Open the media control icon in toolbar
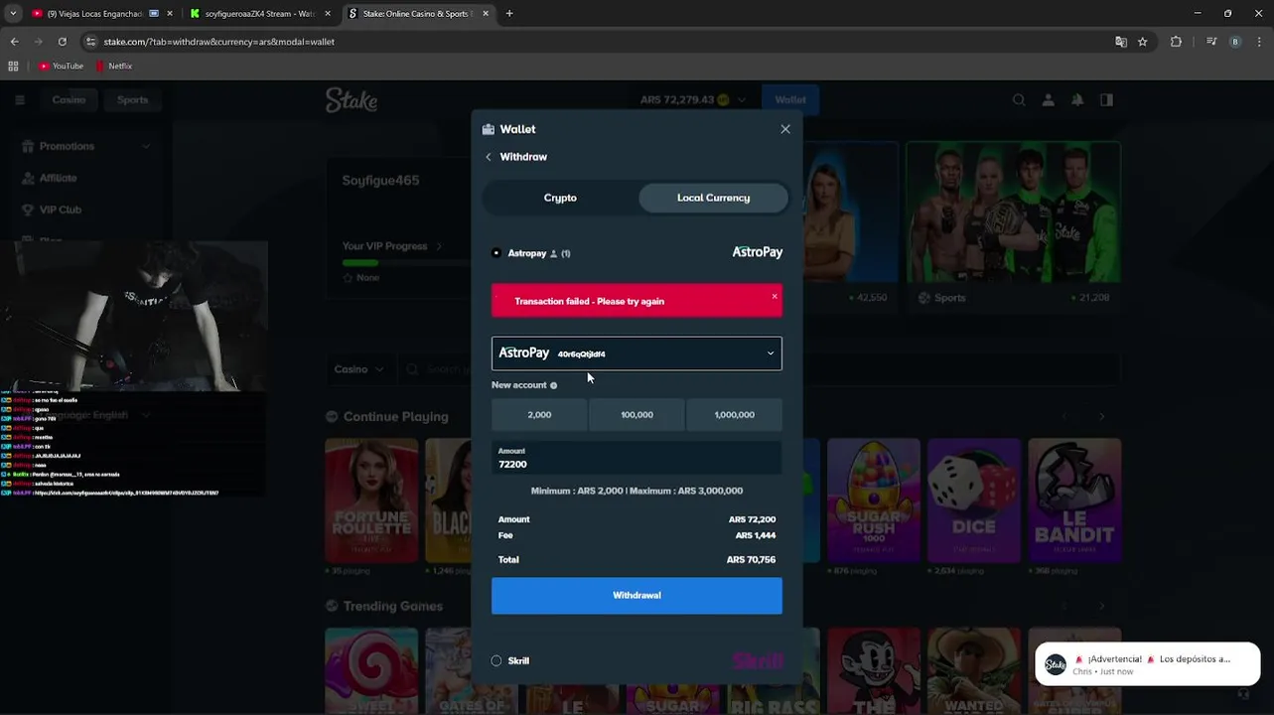 1211,42
